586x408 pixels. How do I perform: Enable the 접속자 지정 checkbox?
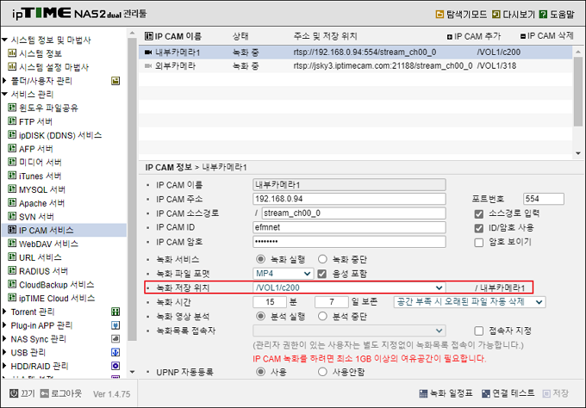coord(479,331)
